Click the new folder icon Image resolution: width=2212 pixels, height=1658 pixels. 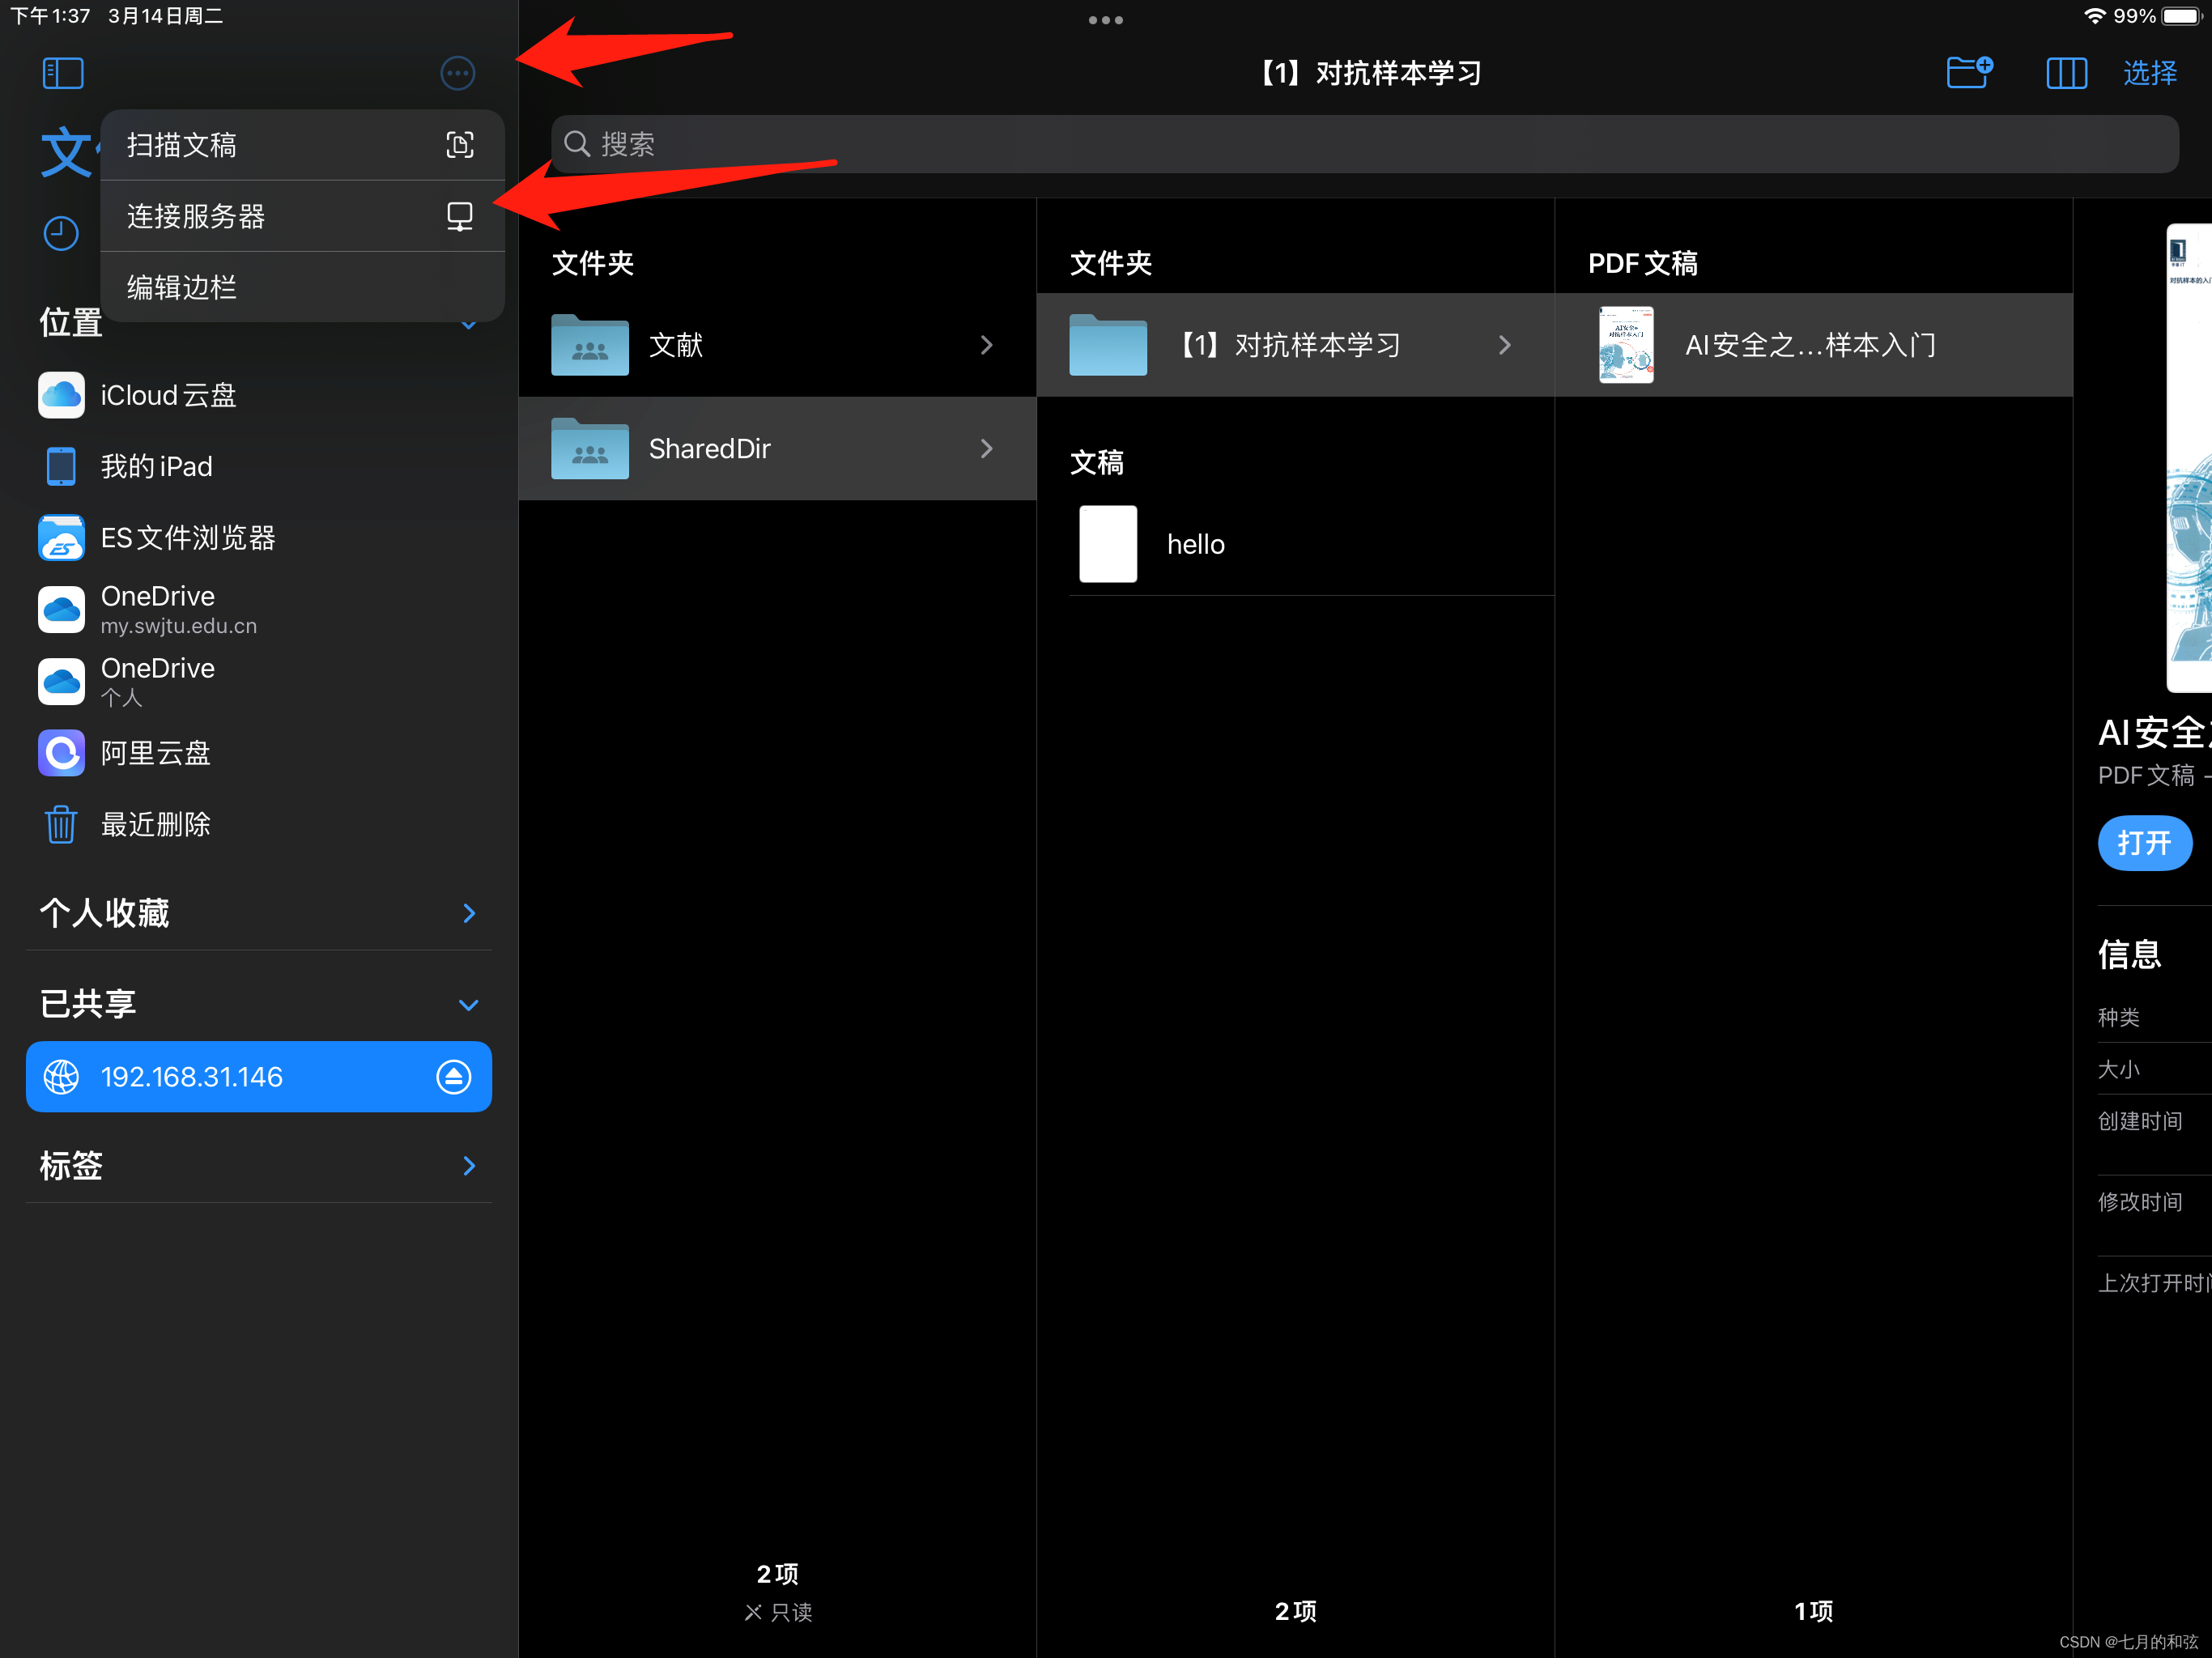[1969, 73]
